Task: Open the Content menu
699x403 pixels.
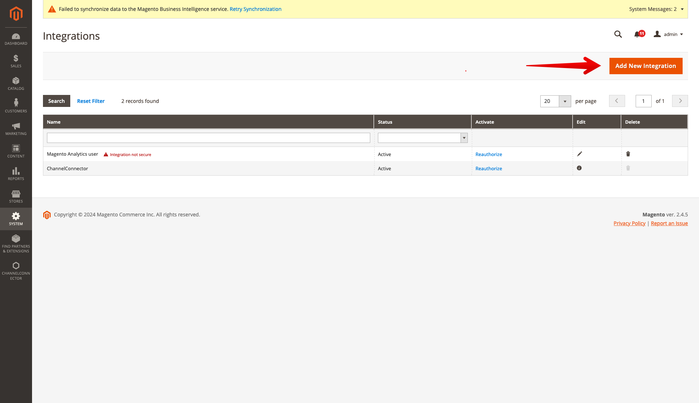Action: point(16,151)
